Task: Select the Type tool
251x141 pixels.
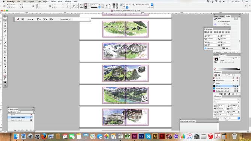Action: click(5, 35)
